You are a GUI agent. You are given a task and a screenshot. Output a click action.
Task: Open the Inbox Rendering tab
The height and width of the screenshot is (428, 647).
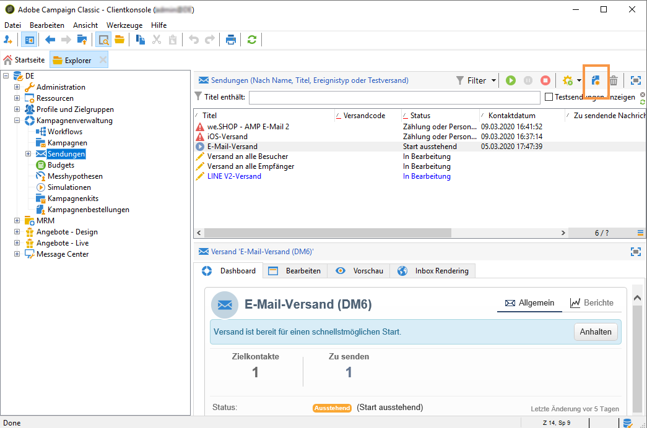coord(433,271)
